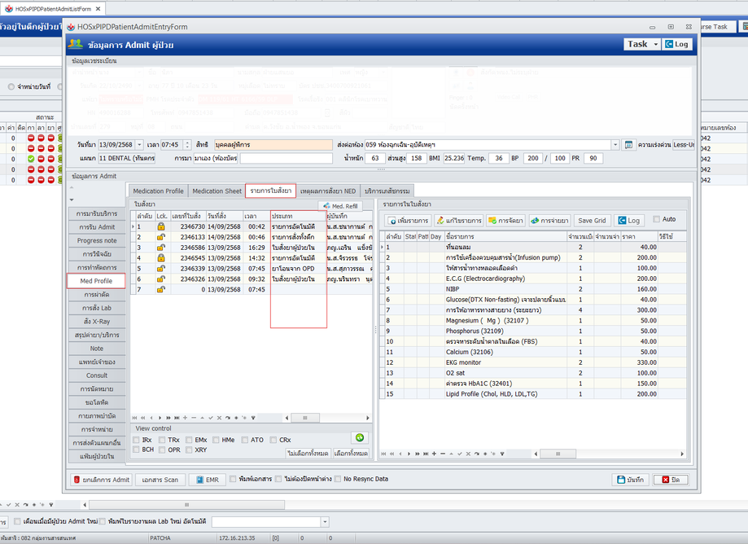Open the สั่ง X-Ray side menu
748x544 pixels.
coord(97,322)
